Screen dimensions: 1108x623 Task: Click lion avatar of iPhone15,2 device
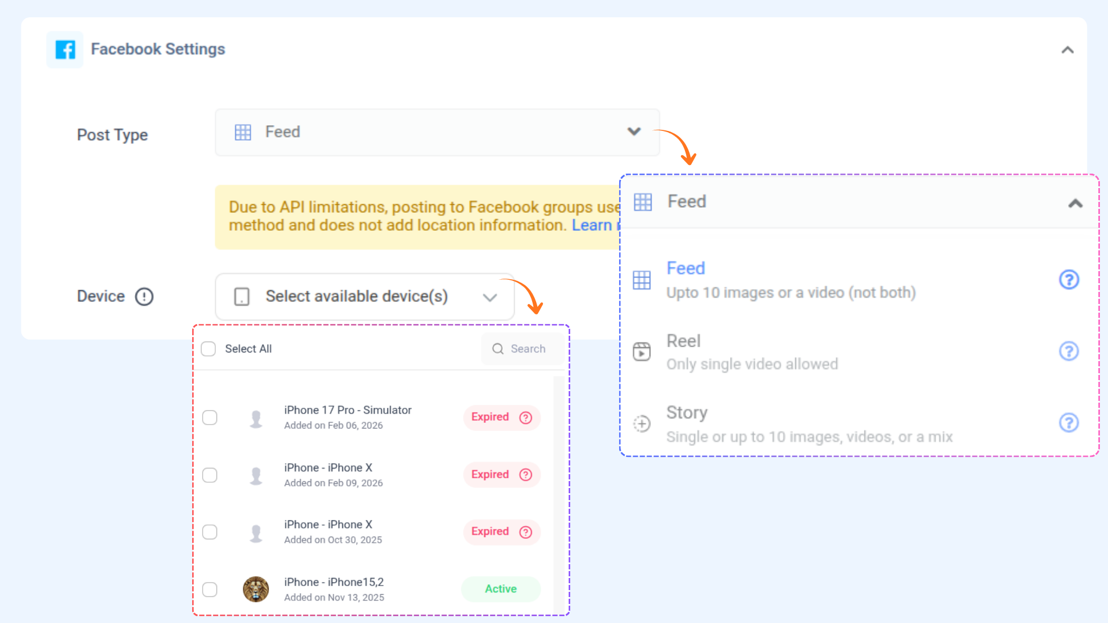tap(256, 589)
